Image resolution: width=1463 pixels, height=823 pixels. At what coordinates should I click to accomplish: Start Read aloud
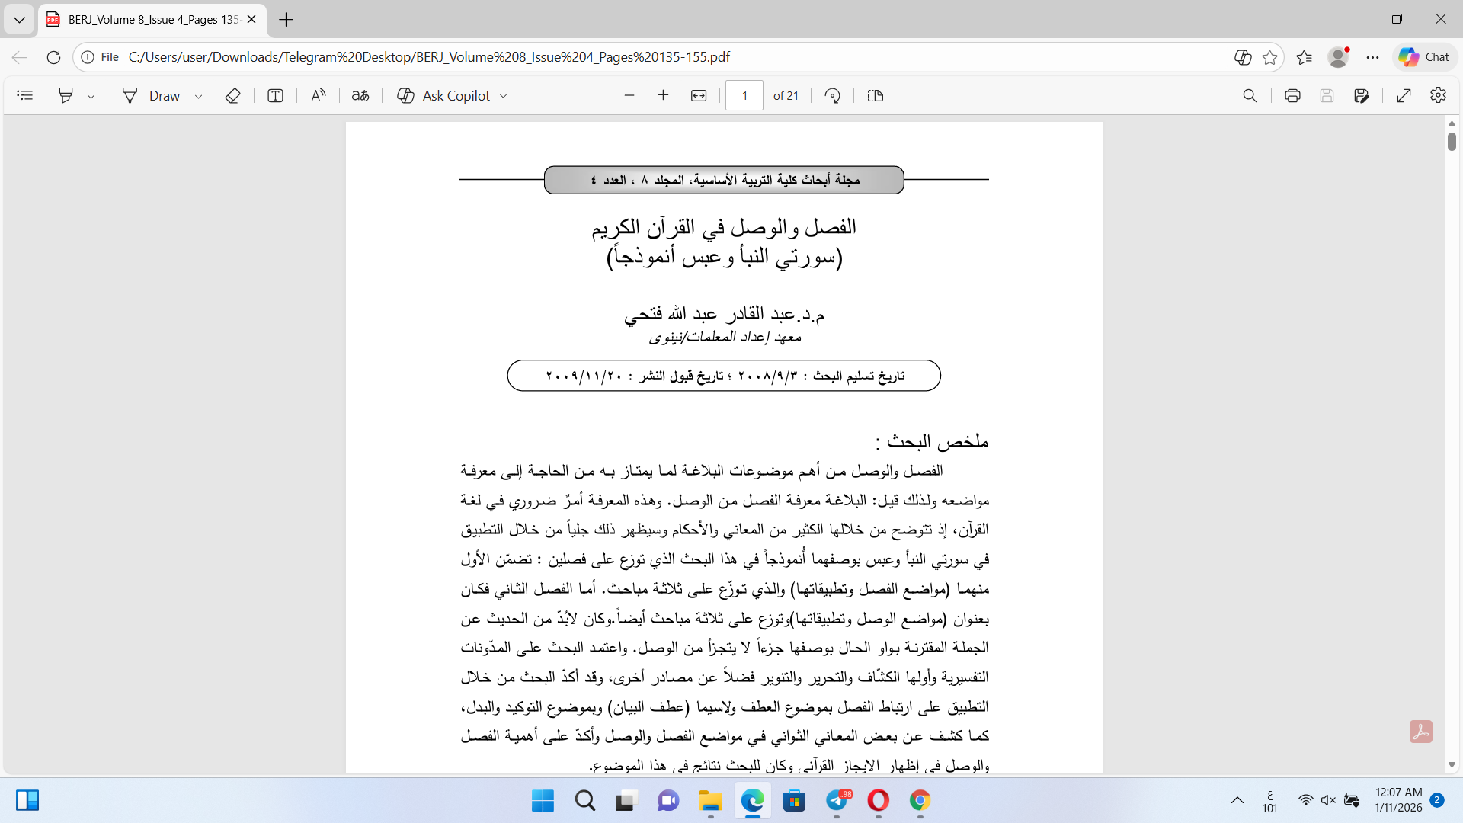pos(318,95)
